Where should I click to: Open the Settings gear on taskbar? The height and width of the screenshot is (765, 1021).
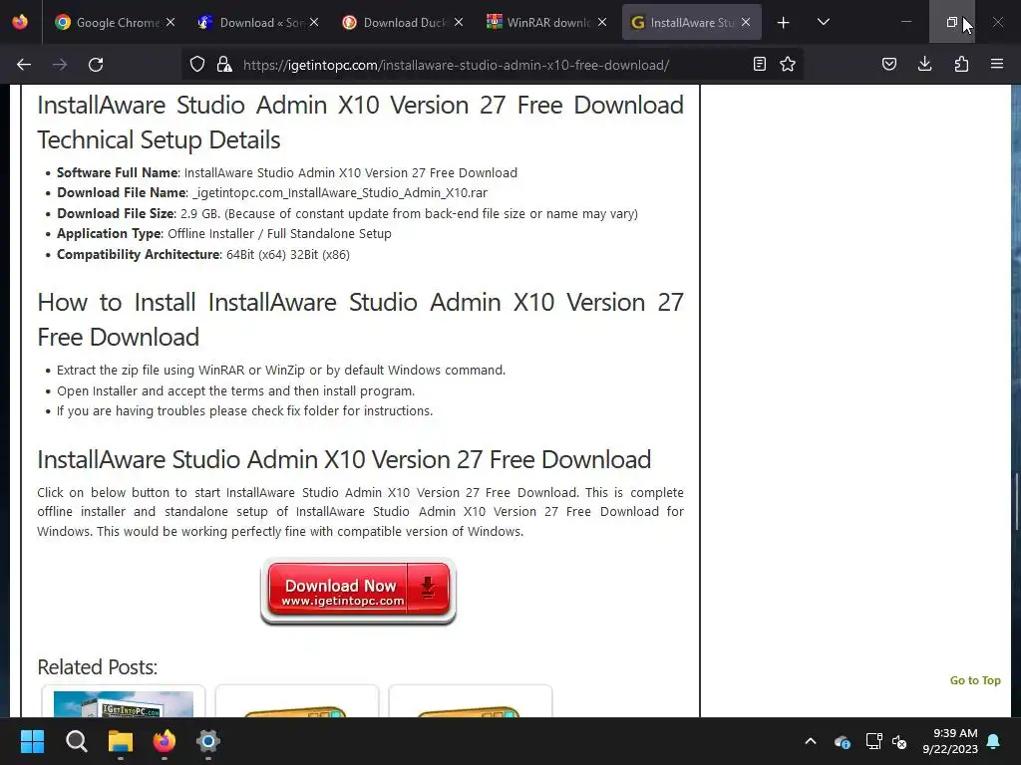pos(208,741)
